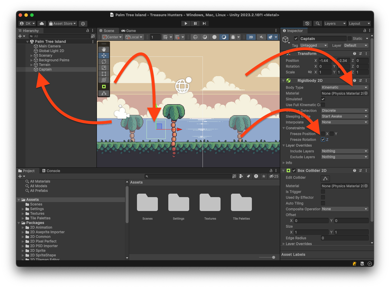
Task: Select the Rotate tool
Action: point(104,61)
